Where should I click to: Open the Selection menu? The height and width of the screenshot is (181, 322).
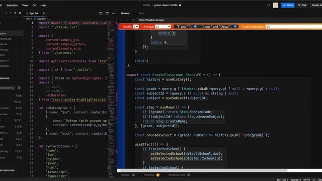click(x=12, y=6)
